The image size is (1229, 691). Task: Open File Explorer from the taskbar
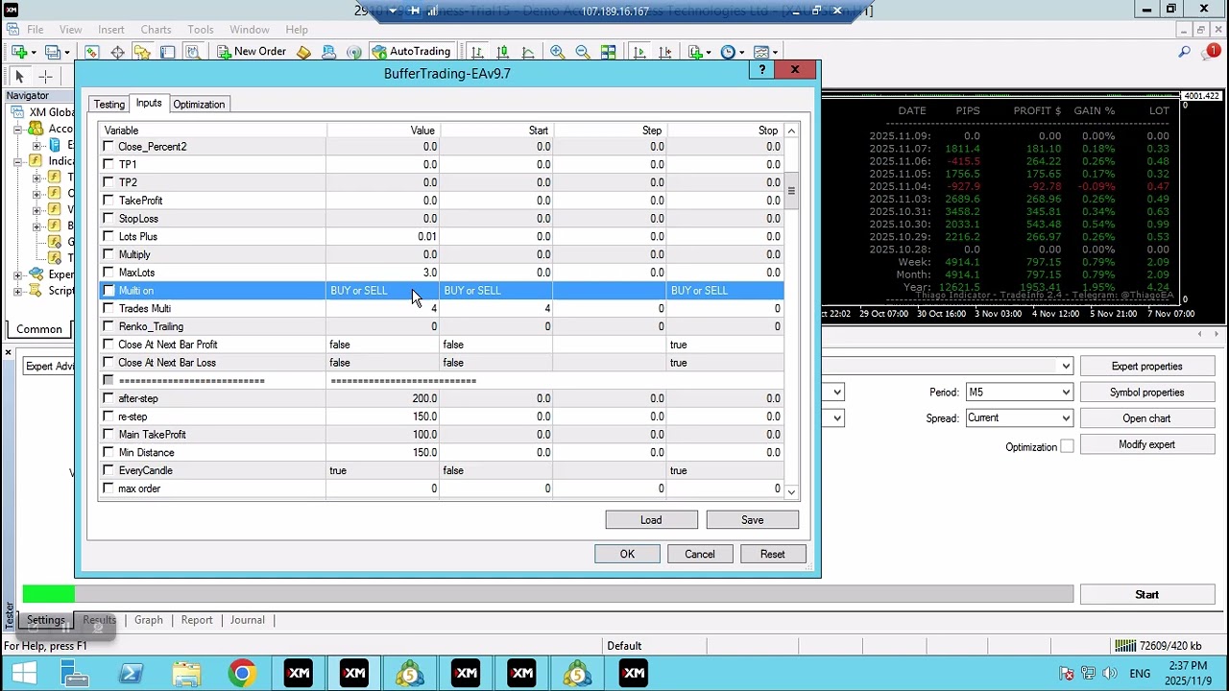tap(186, 674)
